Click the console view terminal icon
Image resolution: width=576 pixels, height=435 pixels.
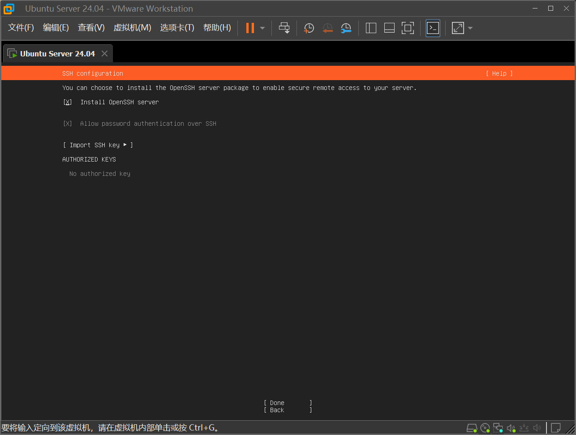[x=433, y=28]
